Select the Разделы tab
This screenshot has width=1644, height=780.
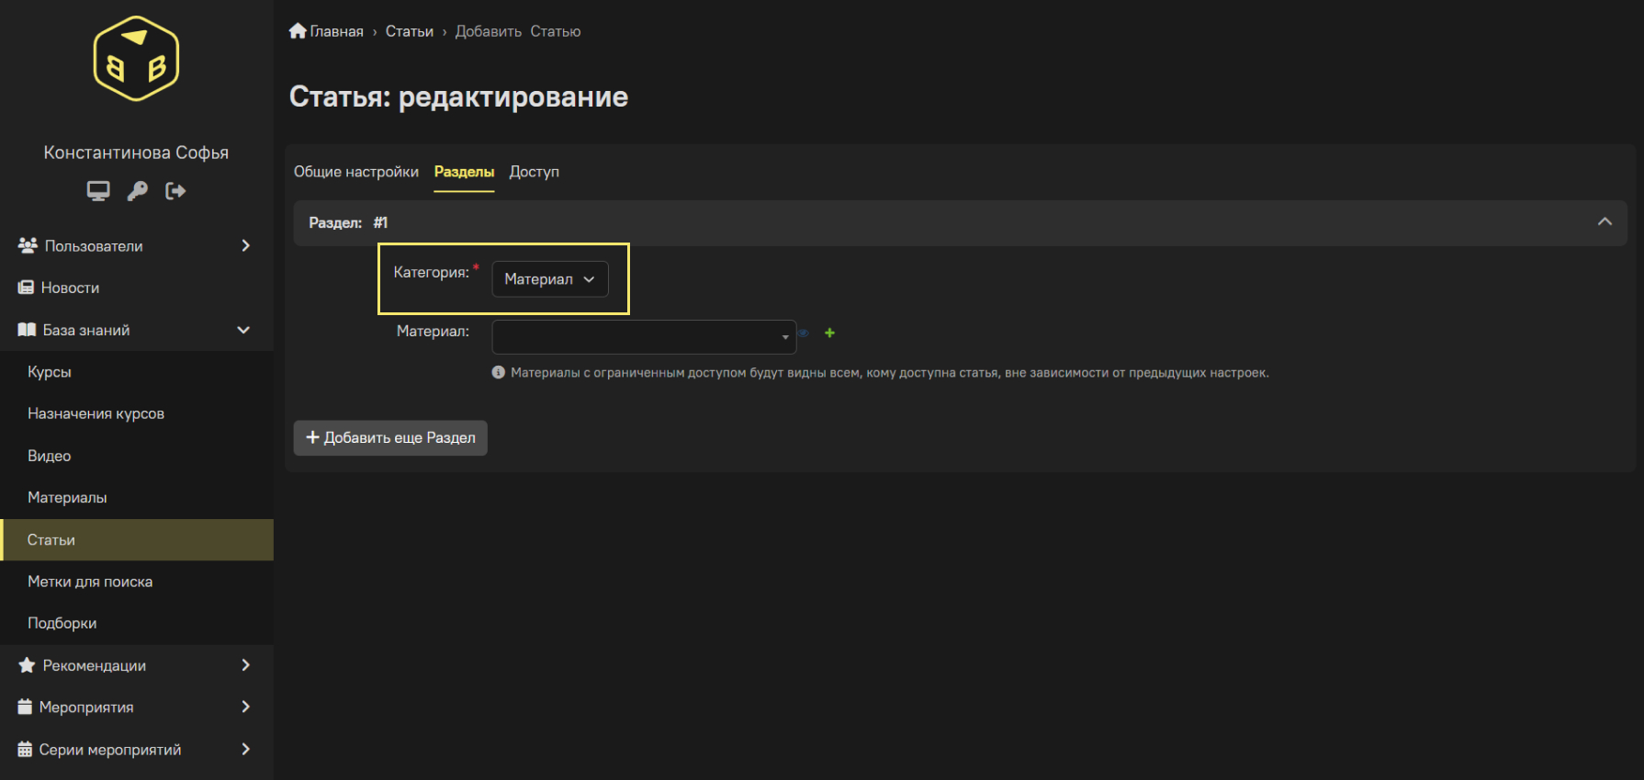[464, 172]
